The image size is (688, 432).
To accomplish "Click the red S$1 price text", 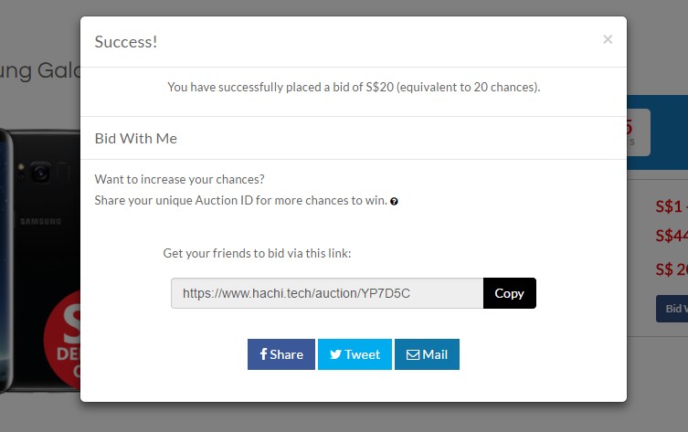I will [x=672, y=206].
